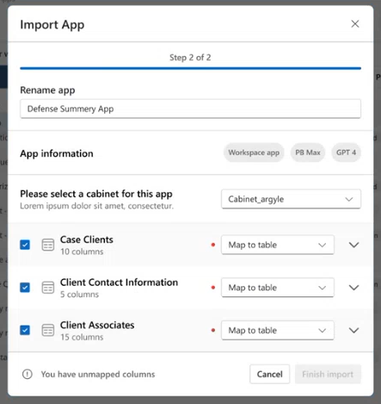Click the '10 columns' label
The image size is (381, 404).
pos(82,252)
